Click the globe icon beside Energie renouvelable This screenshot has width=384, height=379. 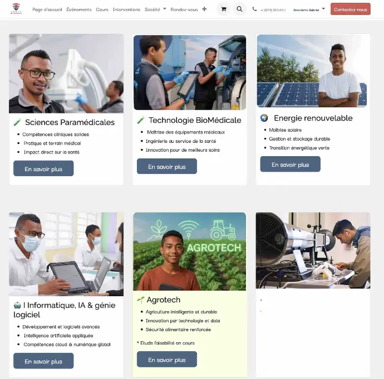pyautogui.click(x=264, y=118)
